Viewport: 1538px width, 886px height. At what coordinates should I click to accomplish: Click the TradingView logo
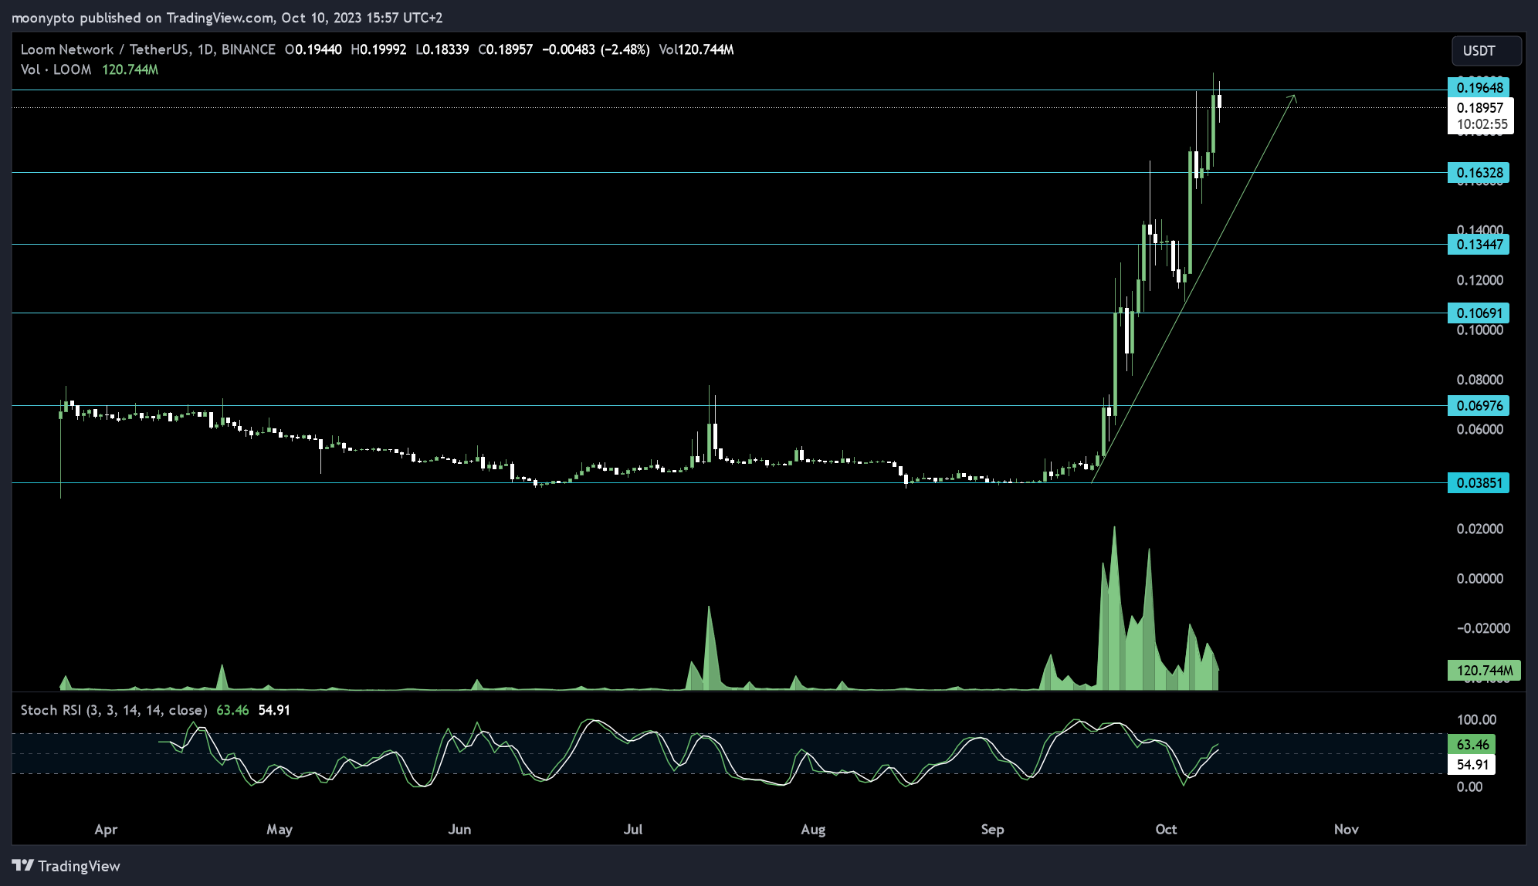coord(66,866)
